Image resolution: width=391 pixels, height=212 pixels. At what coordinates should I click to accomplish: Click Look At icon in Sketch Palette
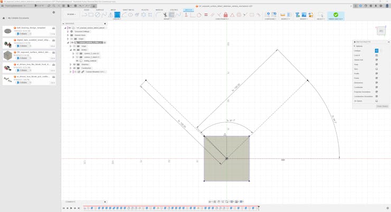click(x=377, y=55)
